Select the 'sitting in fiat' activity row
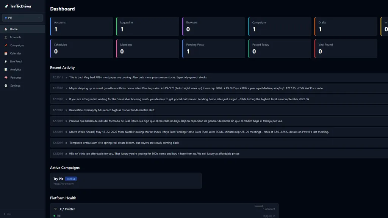The image size is (388, 218). [219, 99]
